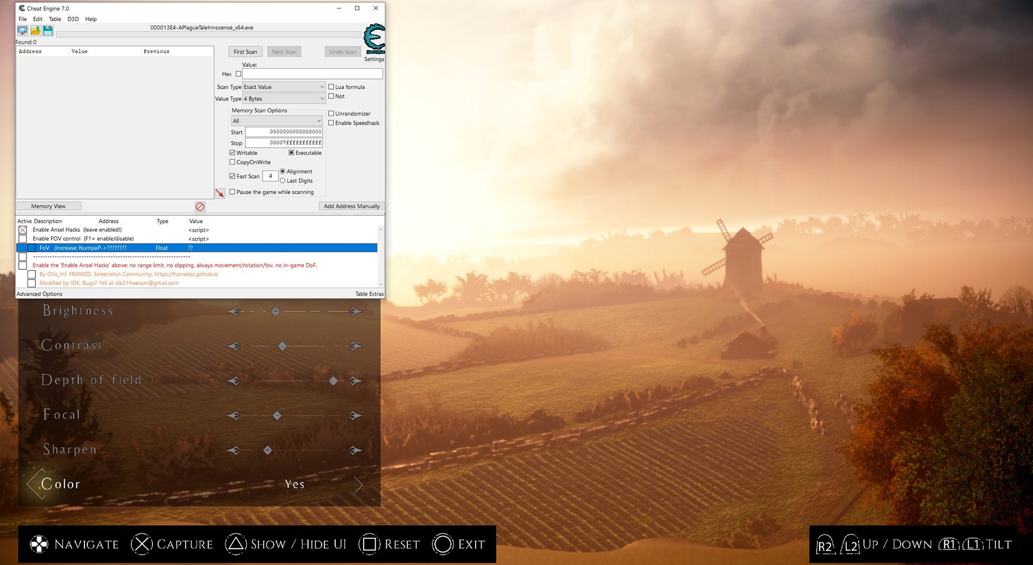The image size is (1033, 565).
Task: Click the red clear-list circle icon
Action: click(200, 206)
